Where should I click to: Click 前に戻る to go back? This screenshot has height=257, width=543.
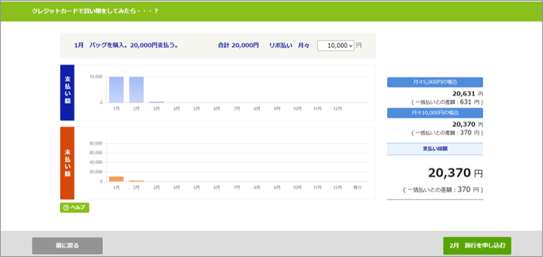68,246
